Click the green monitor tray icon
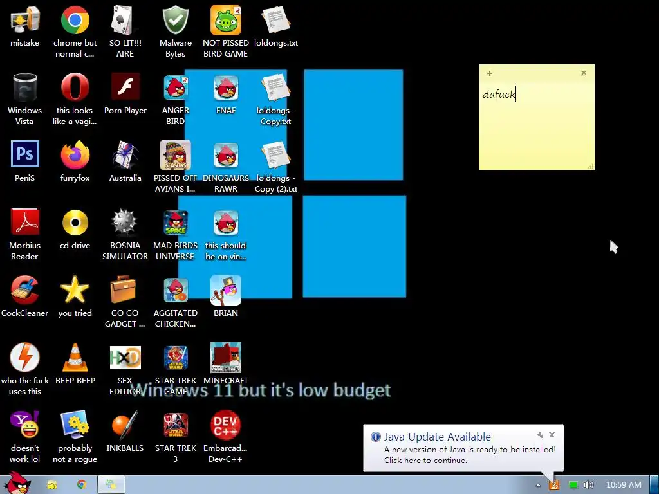This screenshot has height=494, width=659. pos(573,485)
